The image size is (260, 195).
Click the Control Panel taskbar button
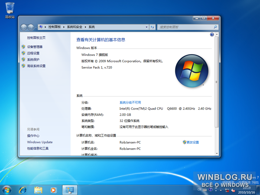70,190
